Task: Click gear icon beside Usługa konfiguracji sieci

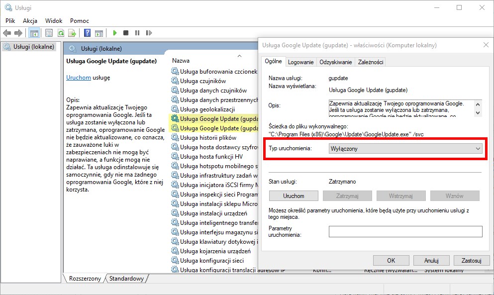Action: (x=175, y=261)
